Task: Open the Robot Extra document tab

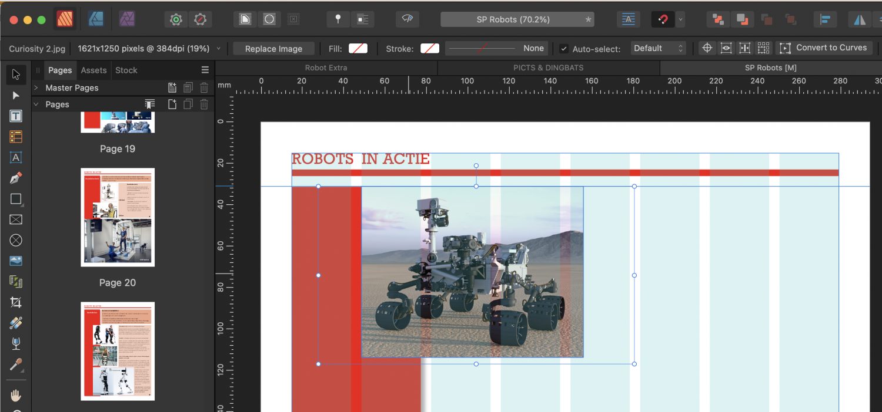Action: (326, 67)
